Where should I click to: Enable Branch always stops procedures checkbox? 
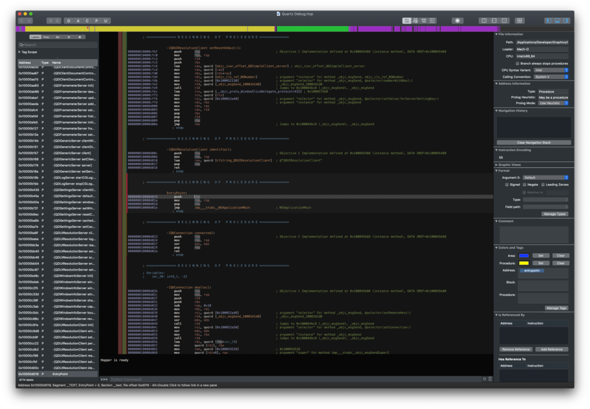pyautogui.click(x=517, y=63)
